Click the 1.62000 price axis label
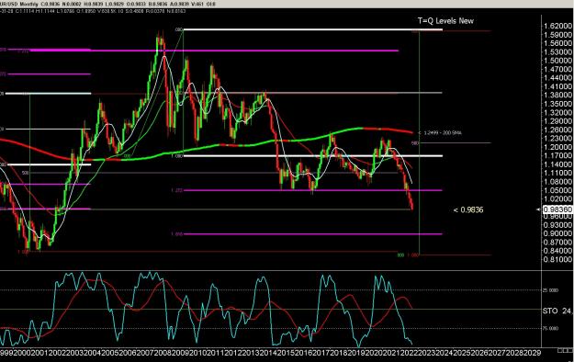This screenshot has width=574, height=362. click(557, 26)
